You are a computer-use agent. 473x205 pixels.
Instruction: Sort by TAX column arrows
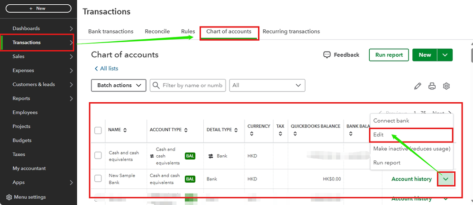click(280, 134)
